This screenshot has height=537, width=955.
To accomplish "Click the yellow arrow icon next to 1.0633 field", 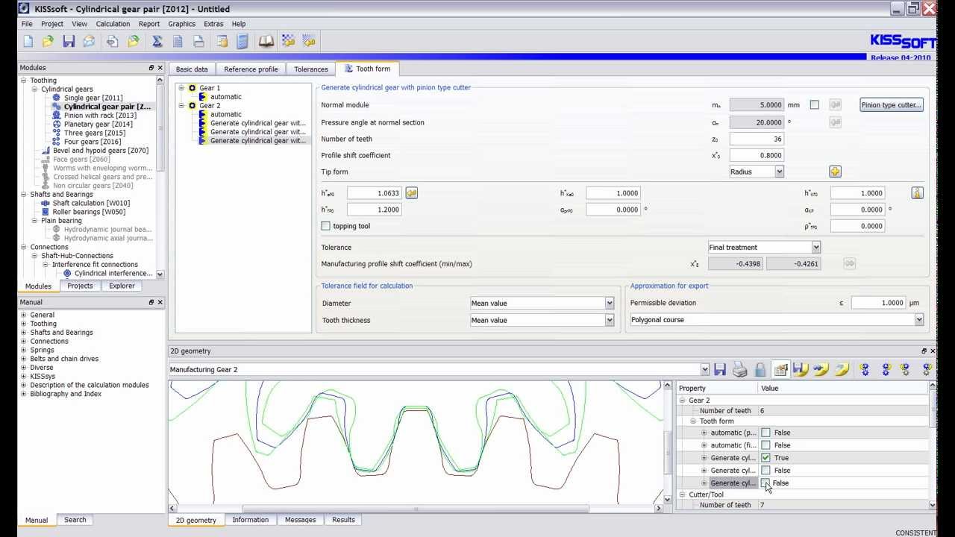I will pyautogui.click(x=411, y=193).
